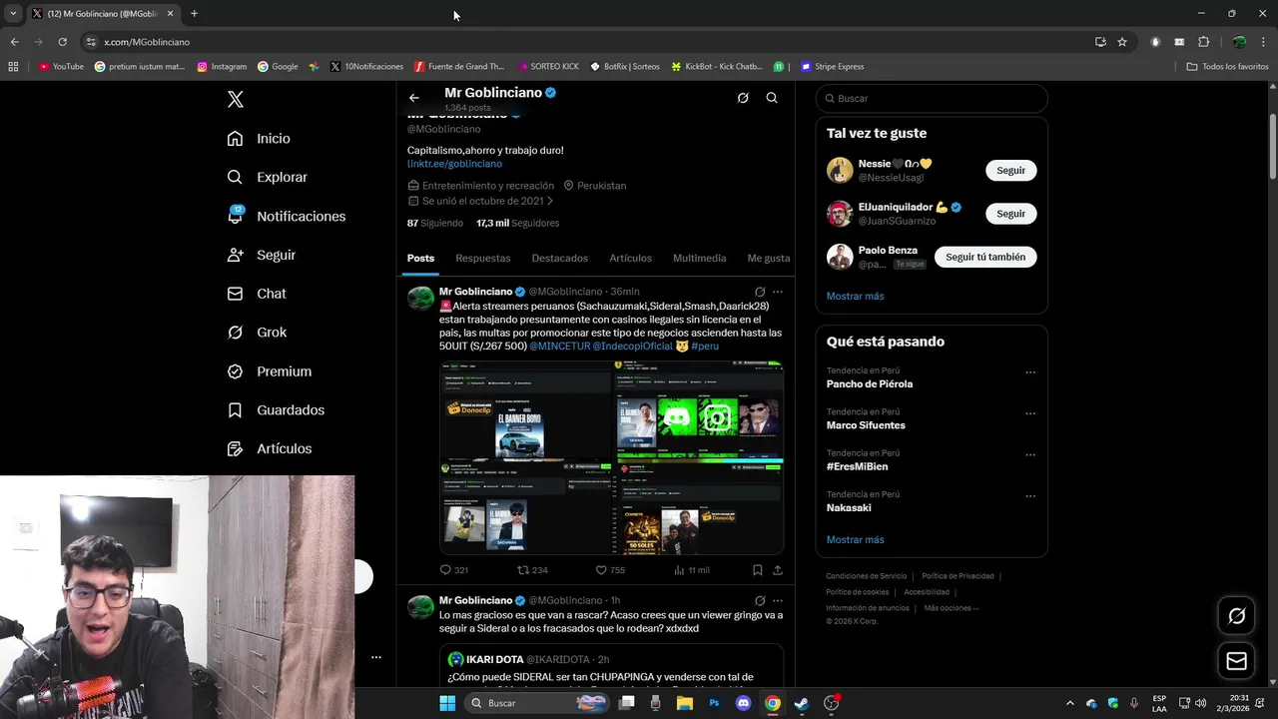Open options for Marco Sifuentes trend
The height and width of the screenshot is (719, 1278).
1030,413
